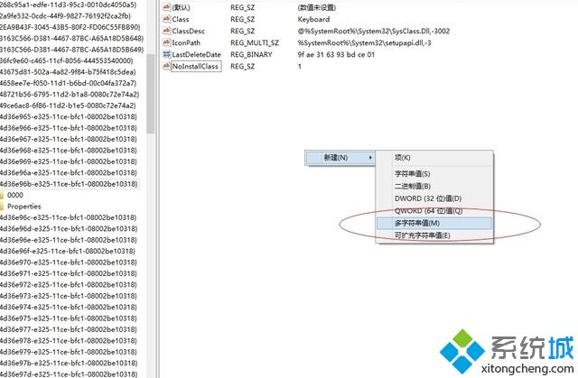Click the binary icon beside LastDeleteDate
The width and height of the screenshot is (578, 378).
click(x=166, y=54)
